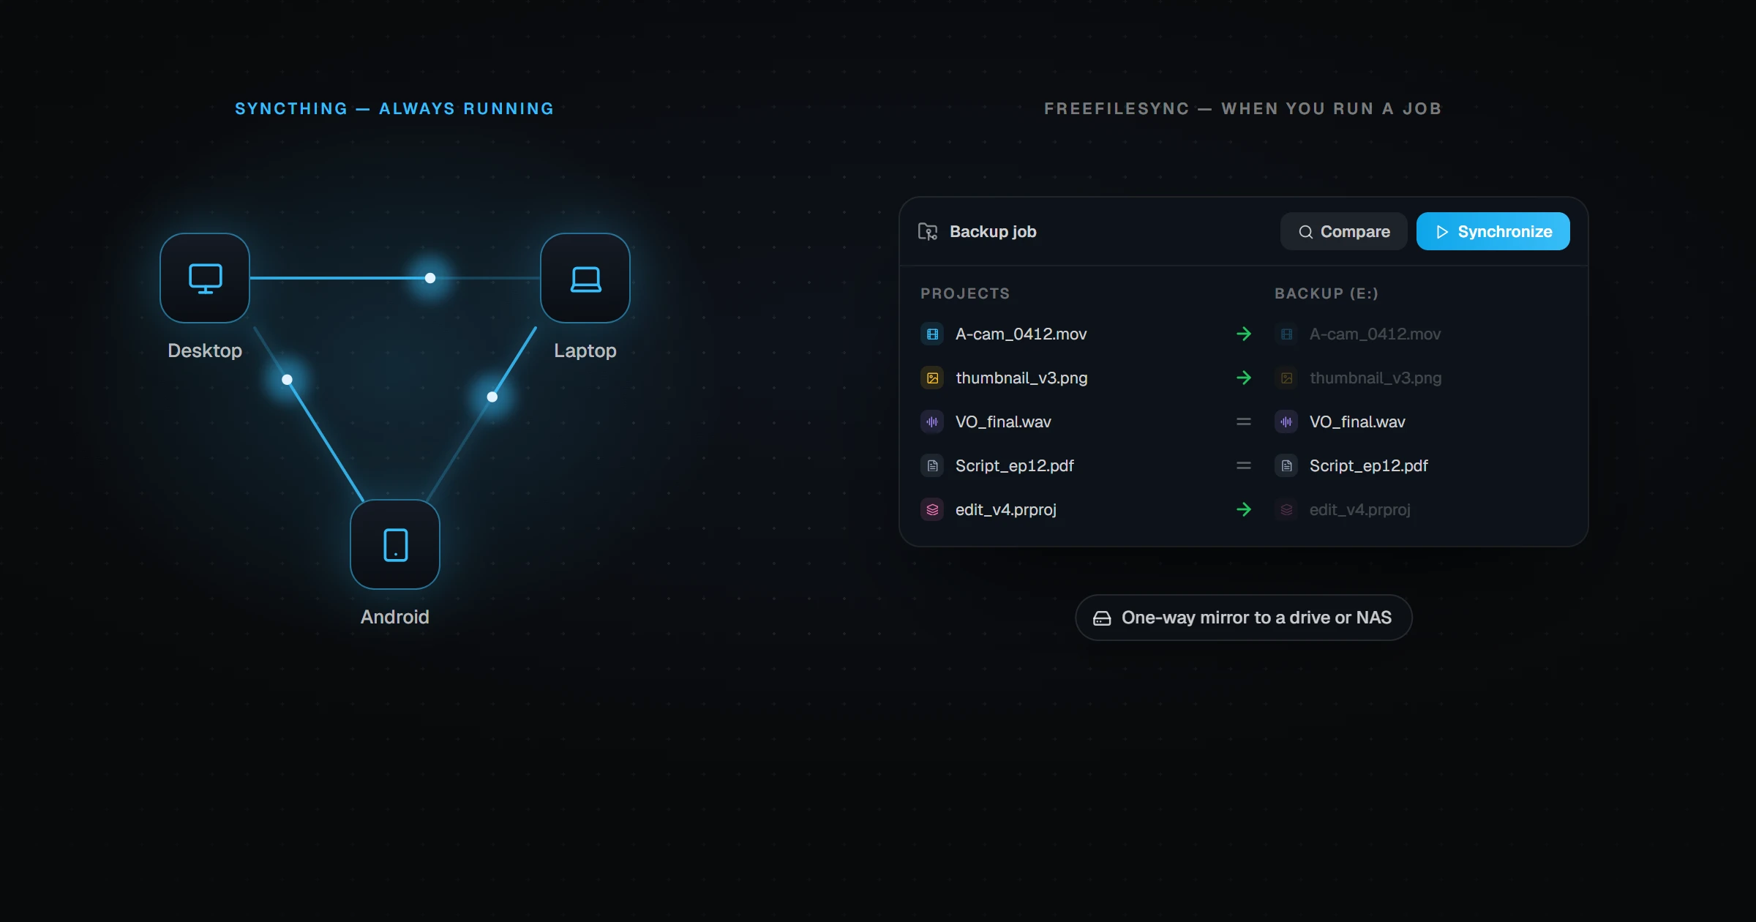
Task: Click the document icon next to Script_ep12.pdf in Backup
Action: point(1286,465)
